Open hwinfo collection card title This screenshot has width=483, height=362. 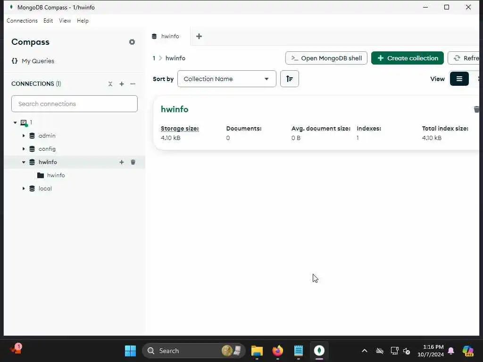coord(175,109)
